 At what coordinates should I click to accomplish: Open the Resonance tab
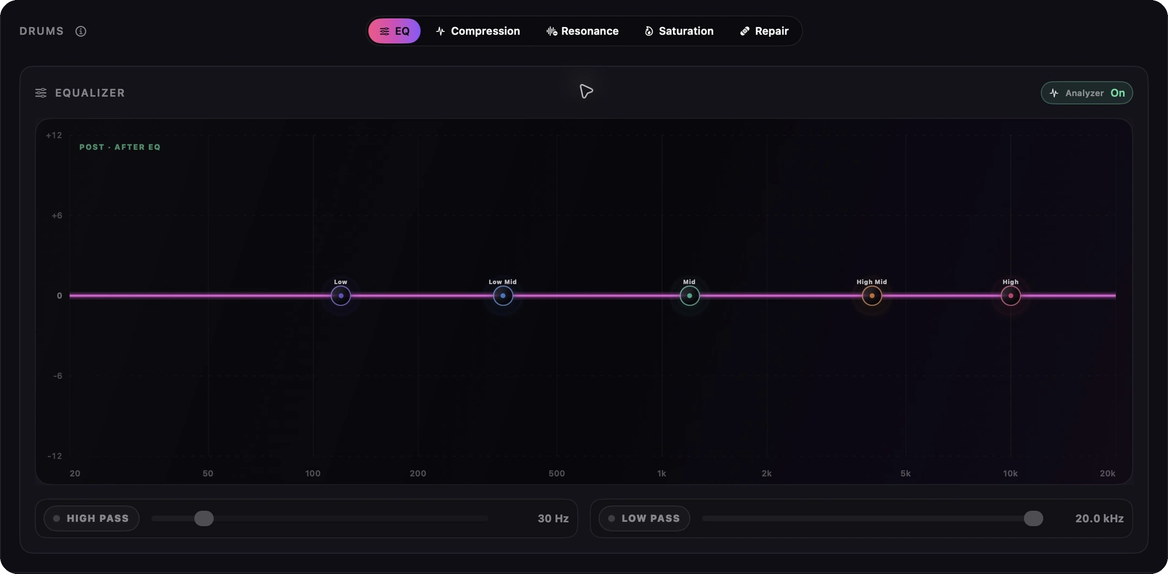point(582,31)
